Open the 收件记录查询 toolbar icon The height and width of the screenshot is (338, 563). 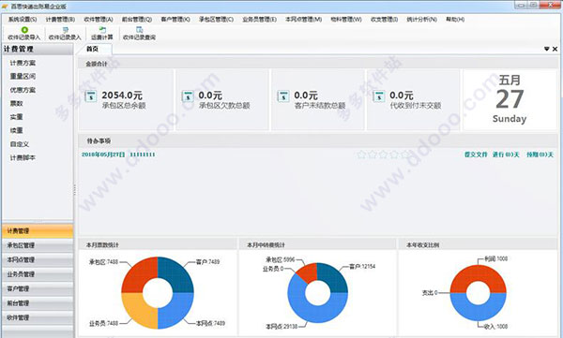point(139,30)
